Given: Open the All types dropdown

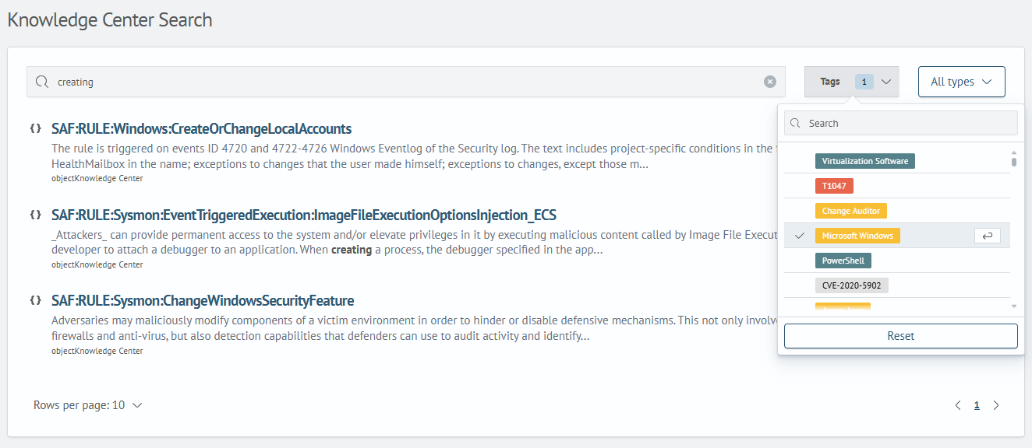Looking at the screenshot, I should click(x=962, y=82).
